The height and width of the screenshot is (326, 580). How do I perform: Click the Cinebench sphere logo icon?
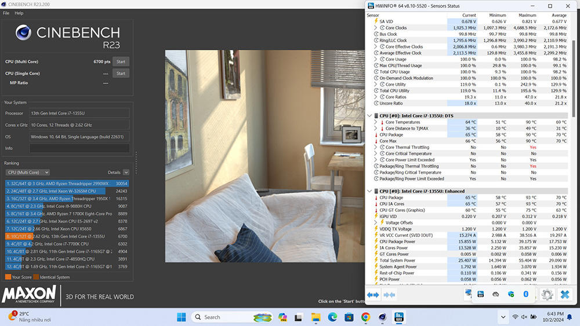23,32
